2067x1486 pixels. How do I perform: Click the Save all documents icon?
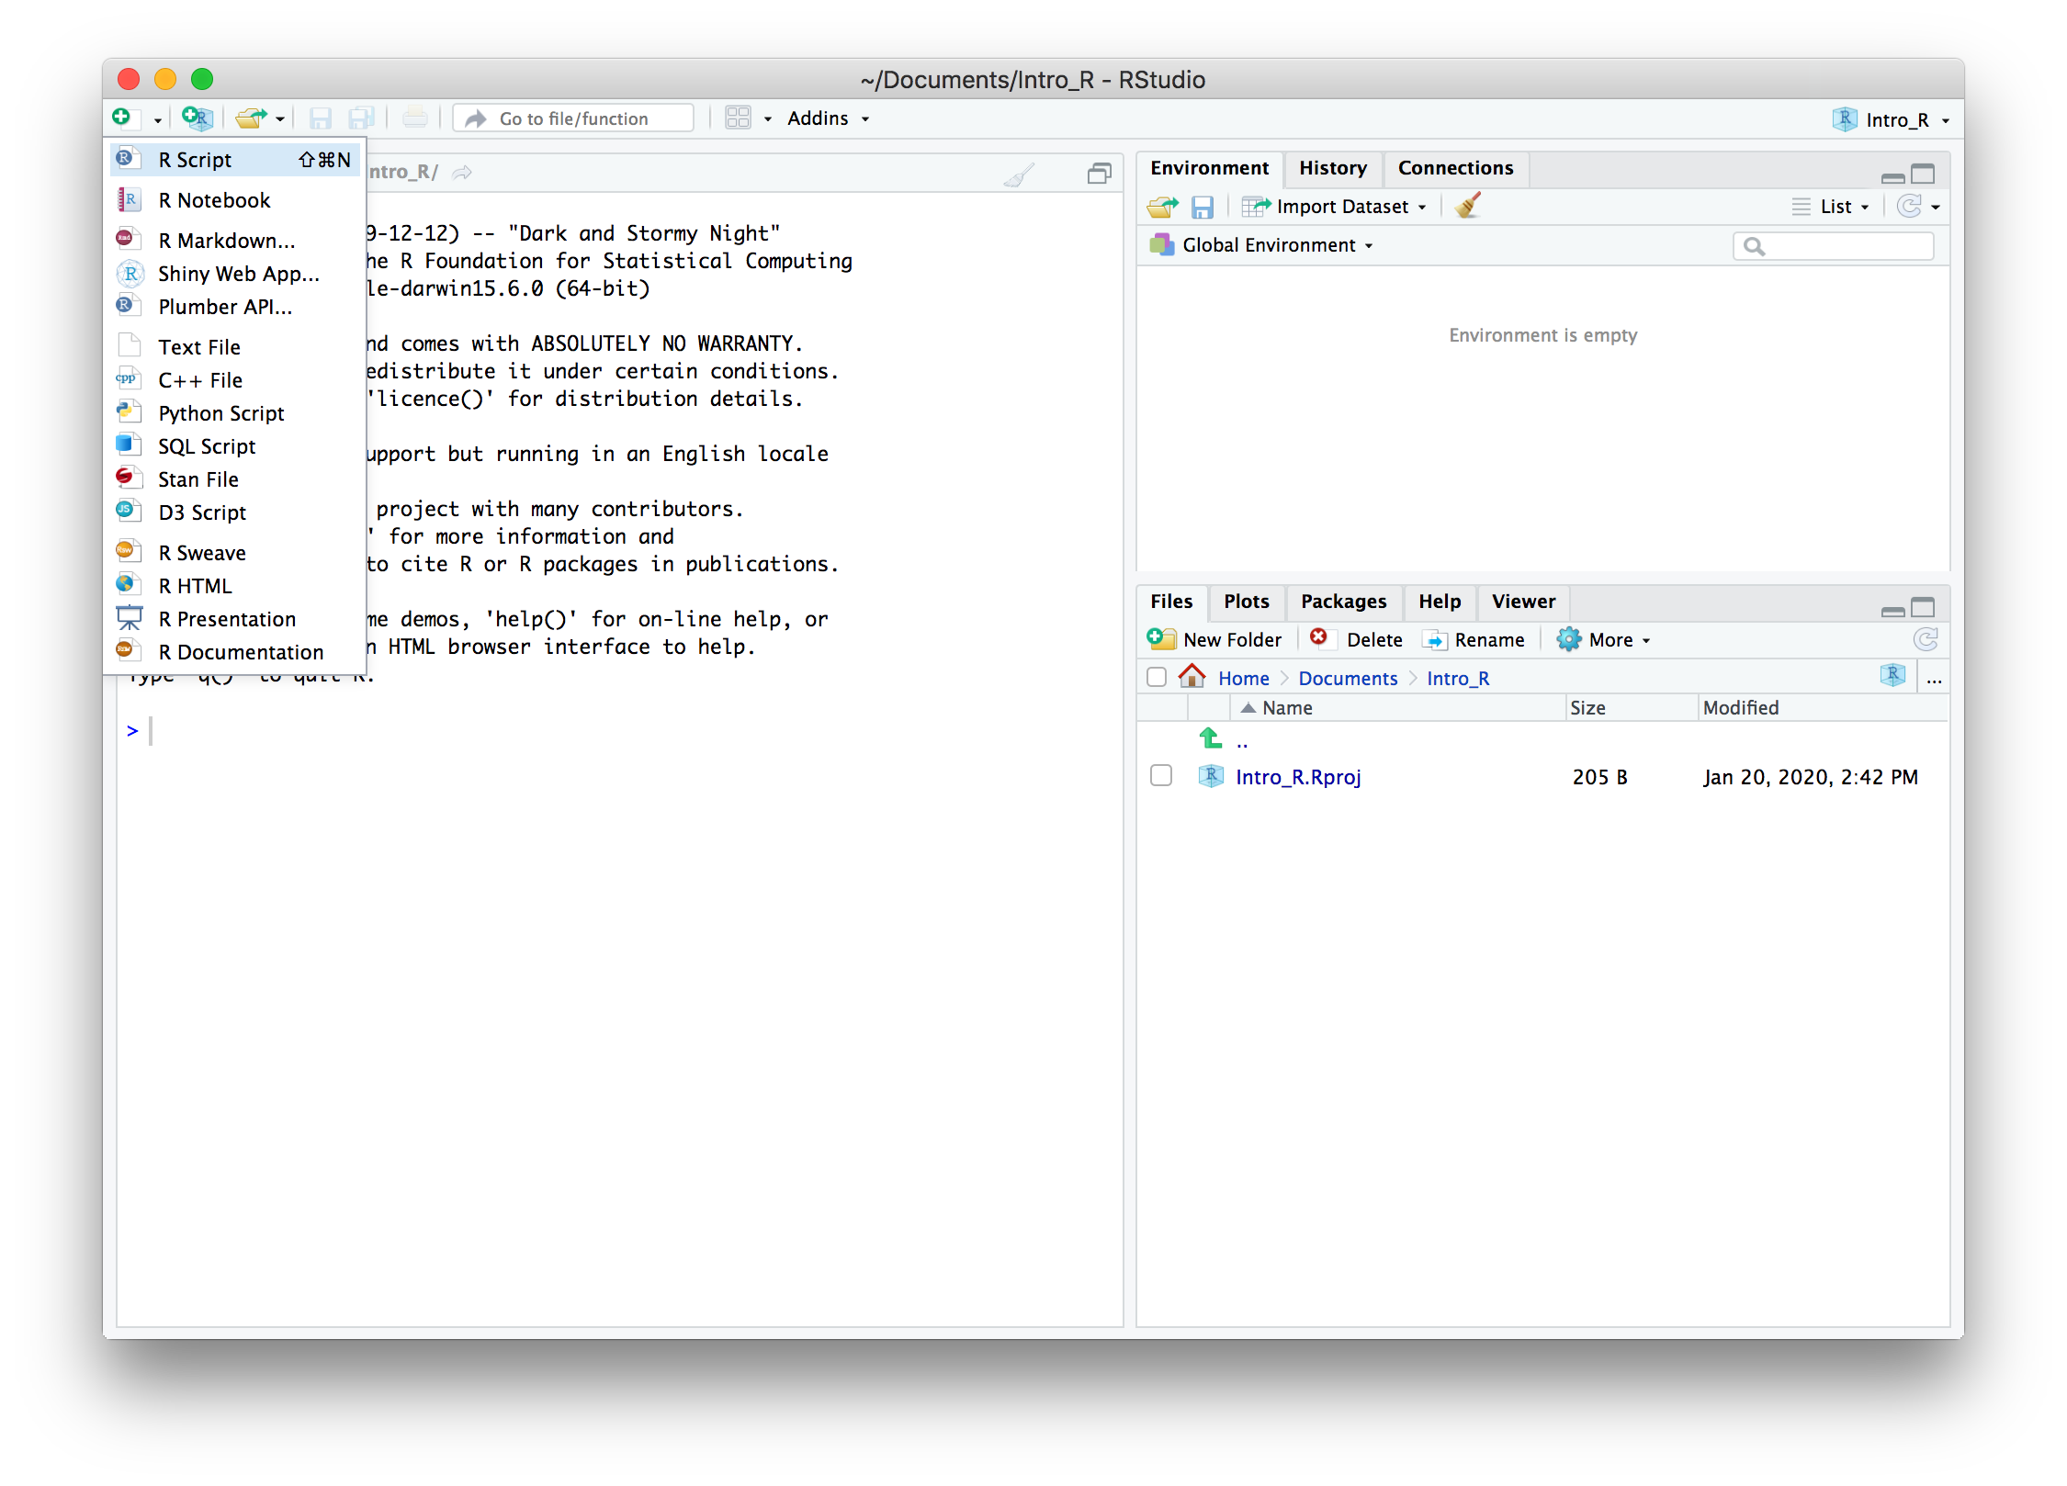click(x=361, y=118)
